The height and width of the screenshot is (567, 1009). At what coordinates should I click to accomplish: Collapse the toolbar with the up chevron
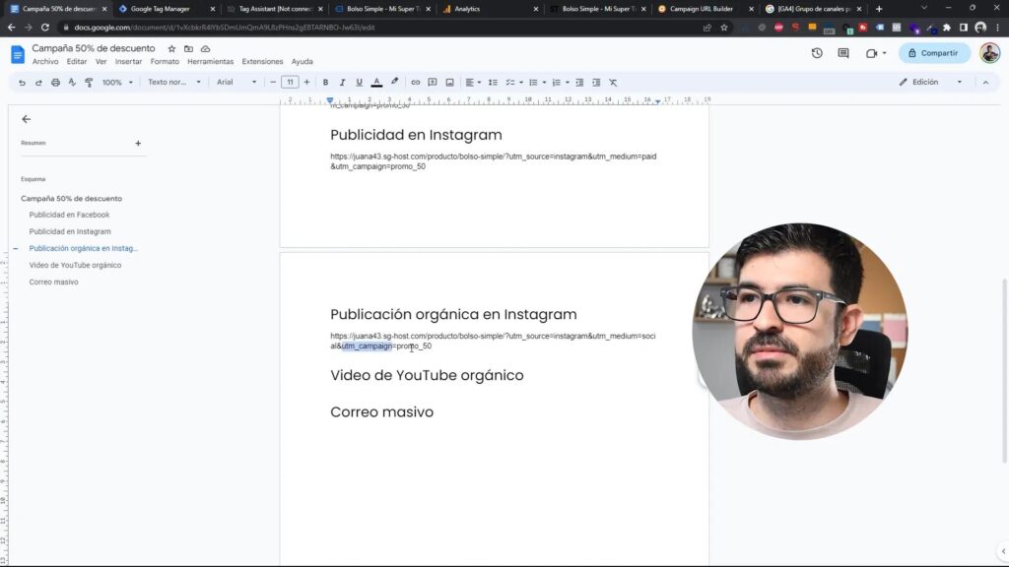(985, 83)
